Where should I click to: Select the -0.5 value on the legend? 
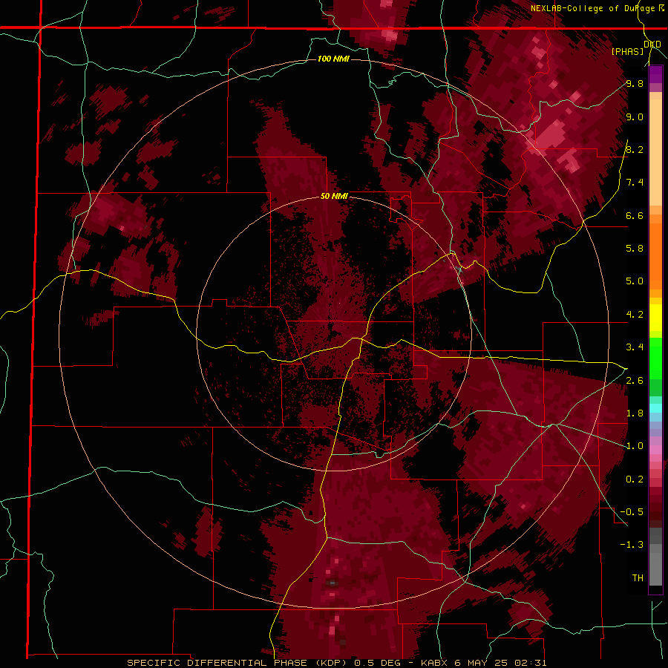click(632, 512)
